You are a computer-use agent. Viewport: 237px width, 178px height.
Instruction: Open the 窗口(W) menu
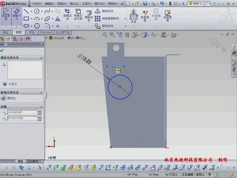[x=99, y=3]
